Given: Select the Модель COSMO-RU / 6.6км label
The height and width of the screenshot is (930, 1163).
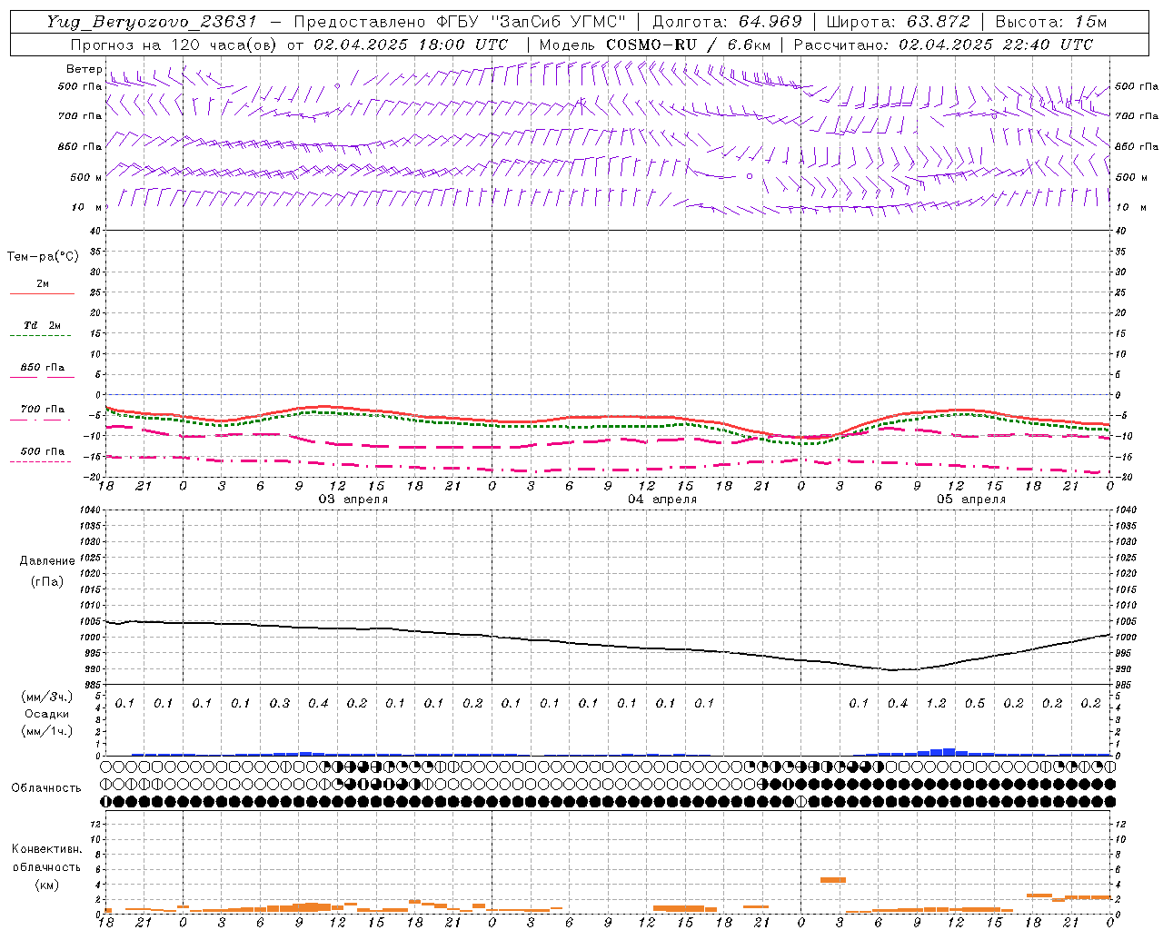Looking at the screenshot, I should pyautogui.click(x=654, y=45).
